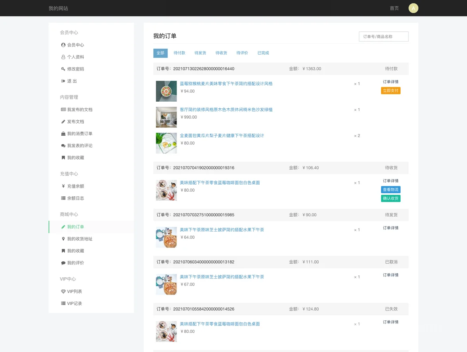Select the 已完成 order tab
This screenshot has width=467, height=352.
coord(263,53)
